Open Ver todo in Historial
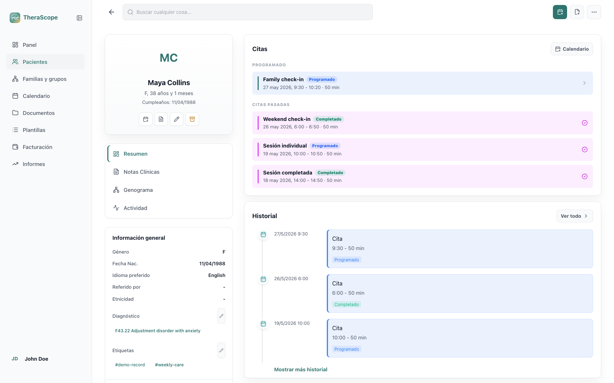614x383 pixels. 575,216
